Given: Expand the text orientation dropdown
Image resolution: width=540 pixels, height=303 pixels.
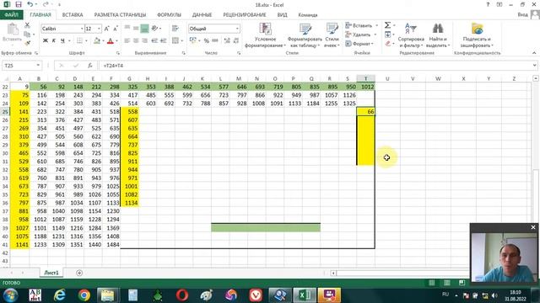Looking at the screenshot, I should point(160,29).
